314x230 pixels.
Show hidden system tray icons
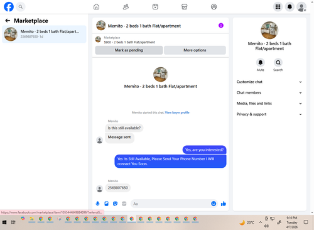[260, 222]
